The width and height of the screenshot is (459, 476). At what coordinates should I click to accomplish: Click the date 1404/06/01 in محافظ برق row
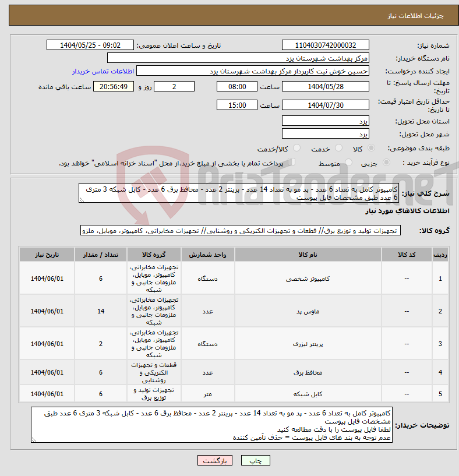point(47,372)
